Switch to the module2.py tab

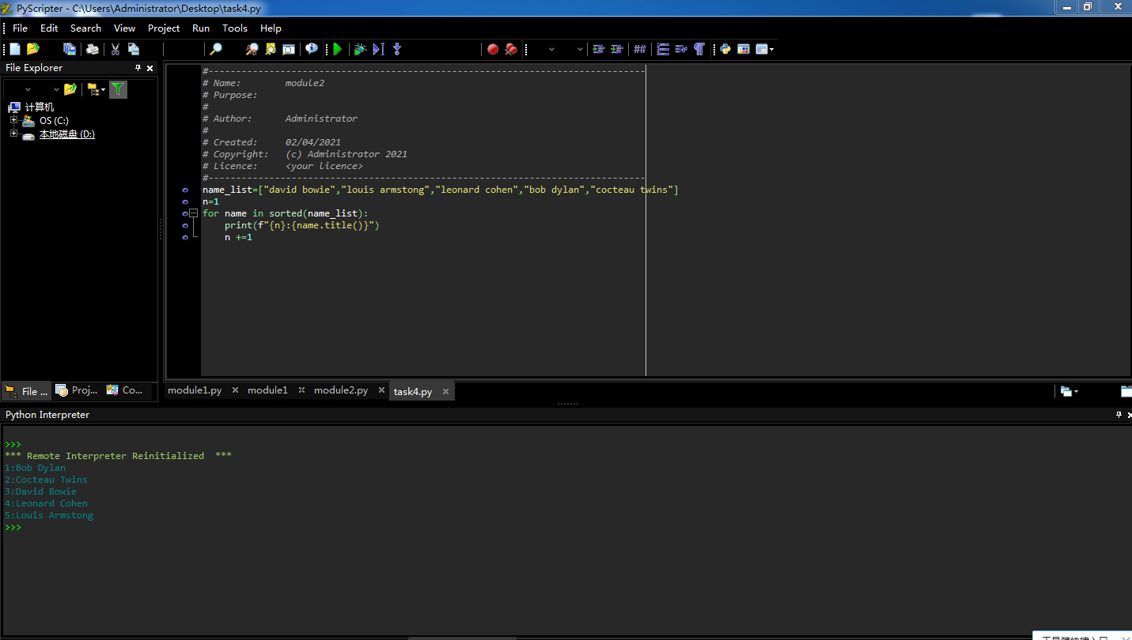coord(341,390)
